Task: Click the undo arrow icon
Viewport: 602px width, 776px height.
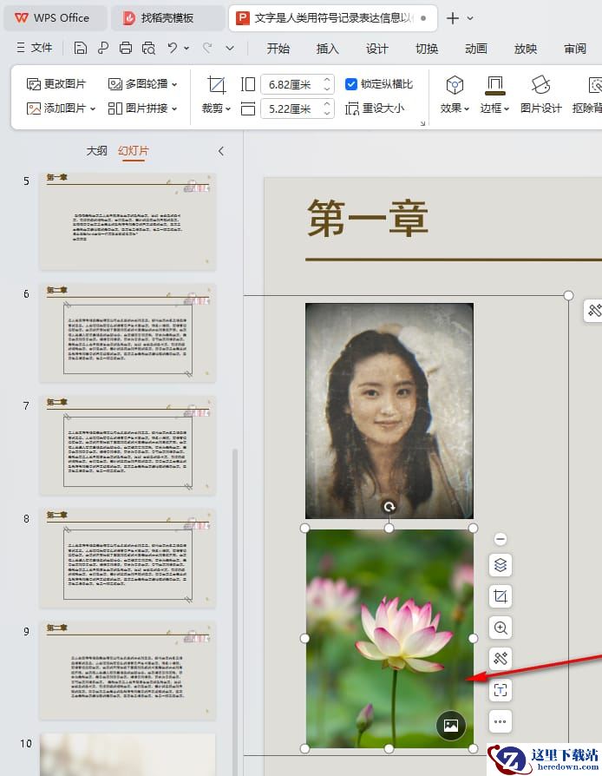Action: point(172,48)
